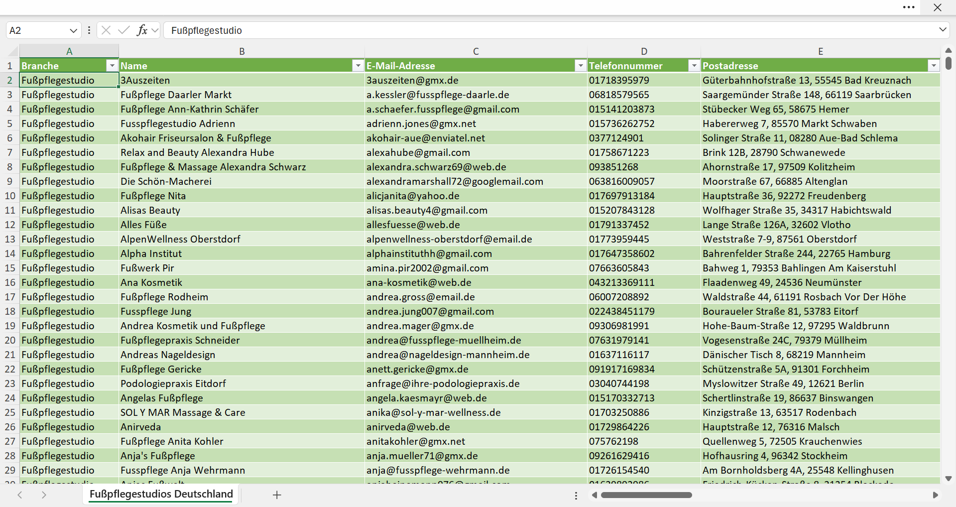Open the Name column filter dropdown

coord(358,66)
